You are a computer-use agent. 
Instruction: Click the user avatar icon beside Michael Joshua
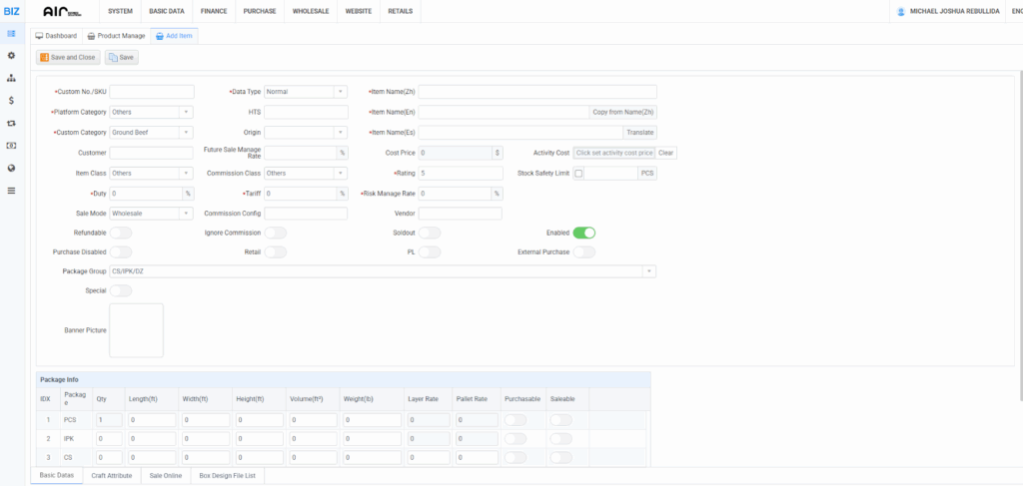901,11
